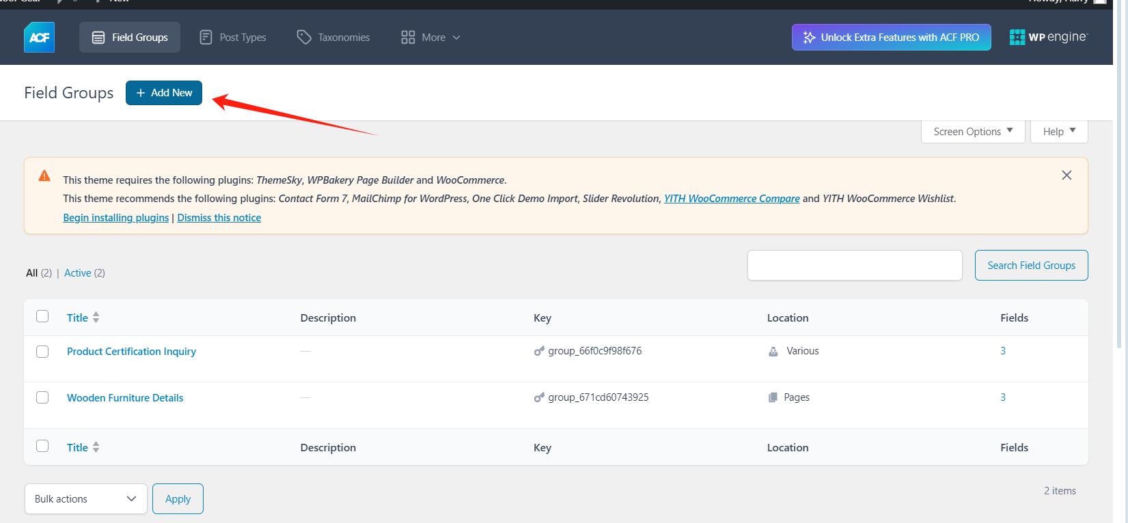
Task: Click Unlock Extra Features with ACF PRO
Action: (892, 38)
